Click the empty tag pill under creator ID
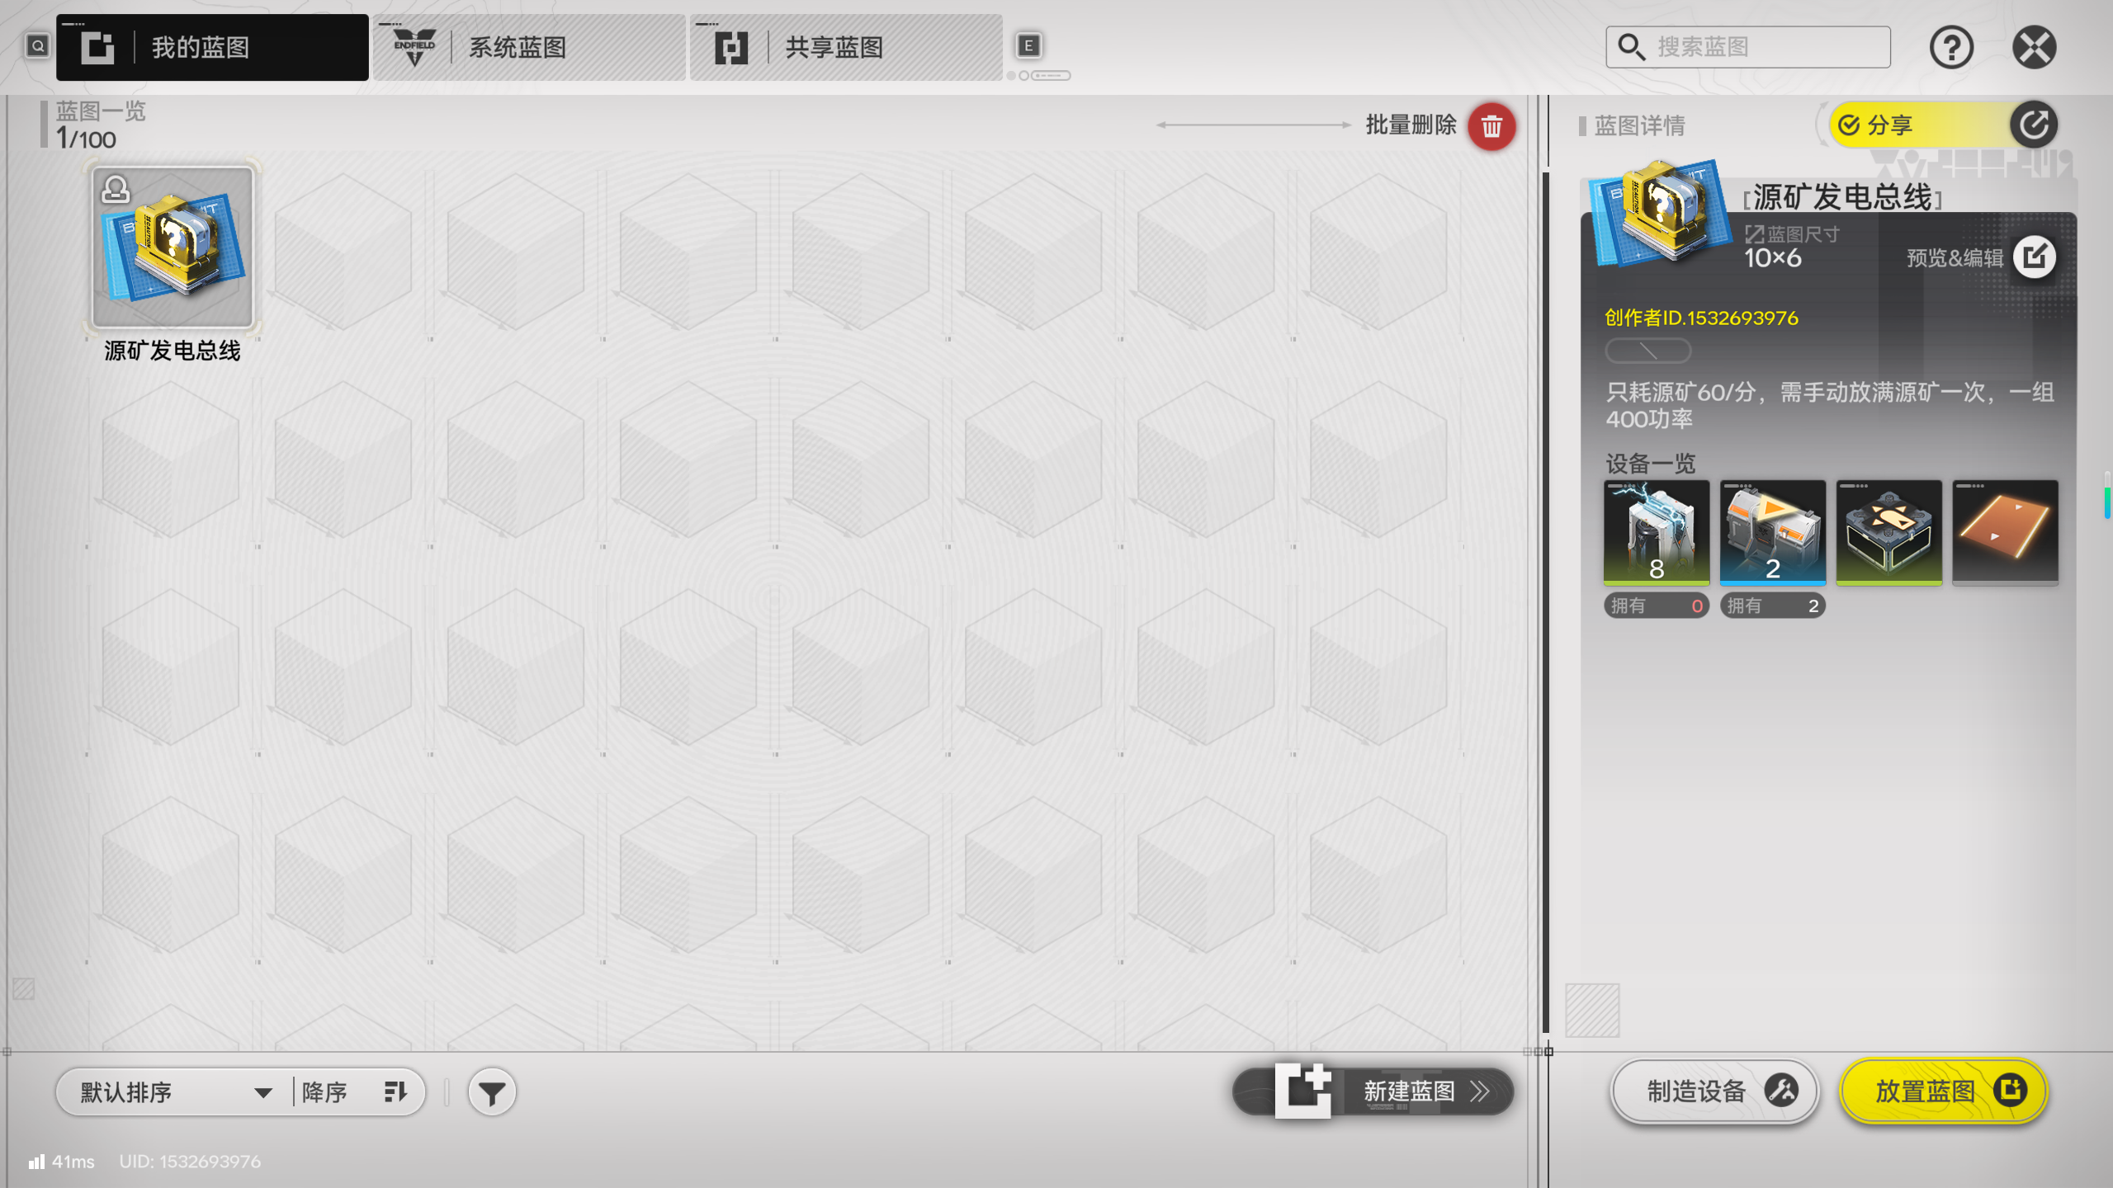2113x1188 pixels. [x=1647, y=351]
